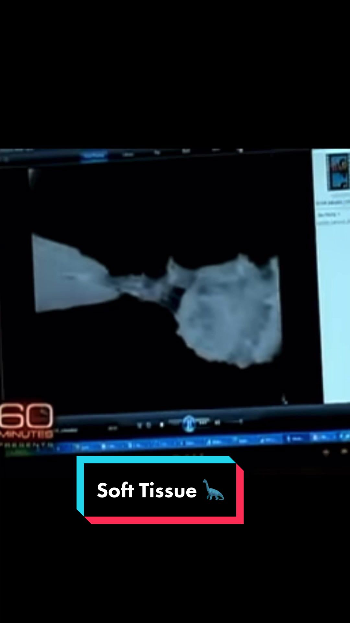Click the 60 Minutes Presents logo

tap(27, 426)
